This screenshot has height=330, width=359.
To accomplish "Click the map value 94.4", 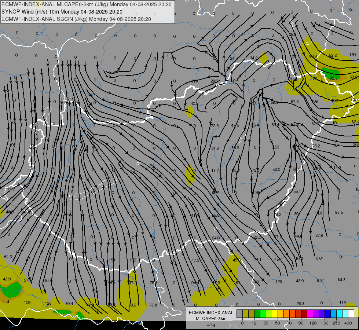I will click(x=195, y=283).
